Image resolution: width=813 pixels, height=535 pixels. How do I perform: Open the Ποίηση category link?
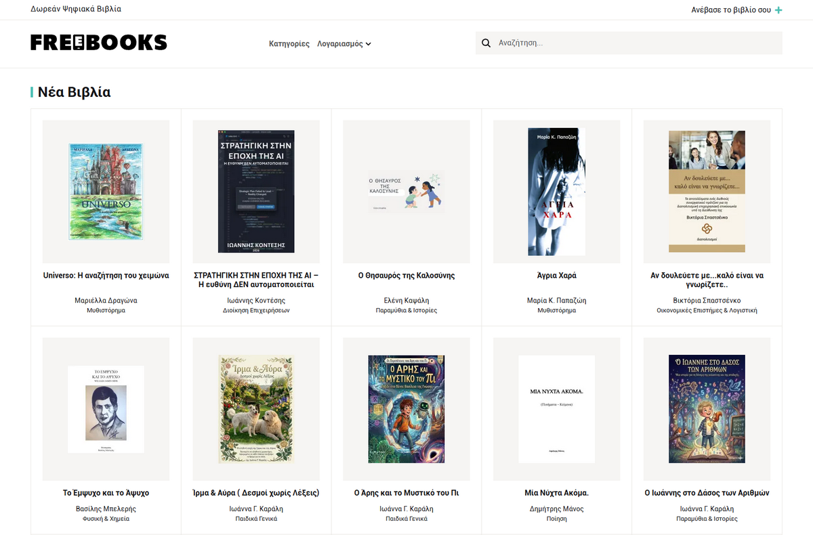(x=556, y=519)
